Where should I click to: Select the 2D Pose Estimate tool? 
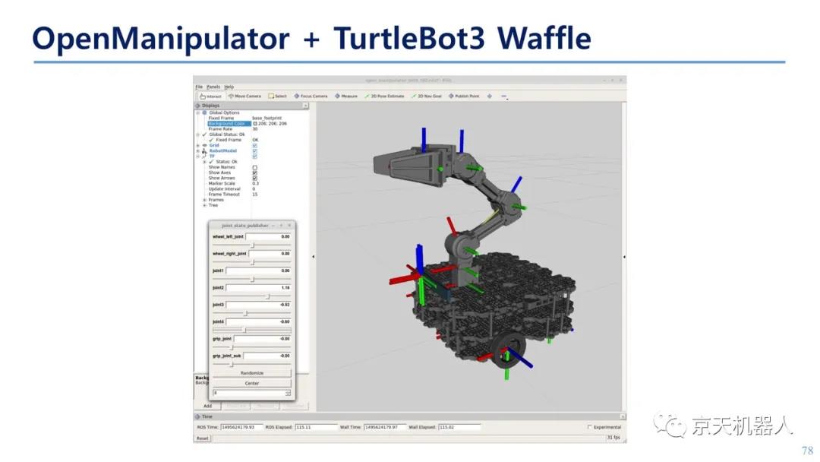tap(384, 97)
